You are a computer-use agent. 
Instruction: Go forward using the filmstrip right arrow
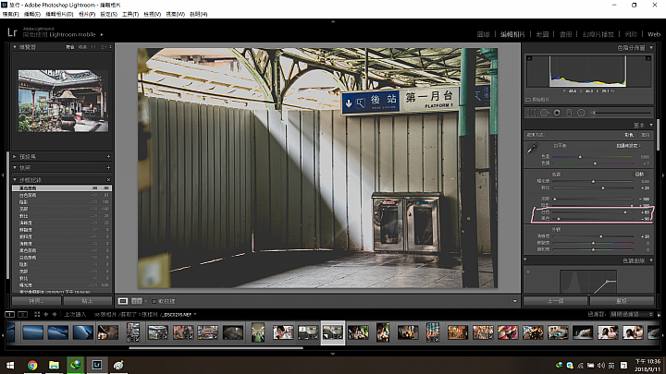[x=55, y=314]
